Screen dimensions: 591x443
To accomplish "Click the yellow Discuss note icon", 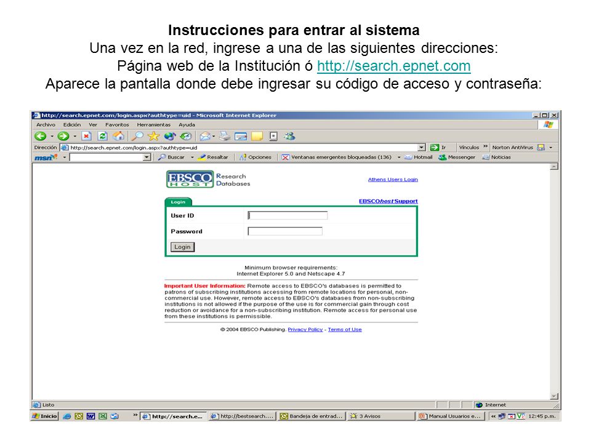I will 257,136.
